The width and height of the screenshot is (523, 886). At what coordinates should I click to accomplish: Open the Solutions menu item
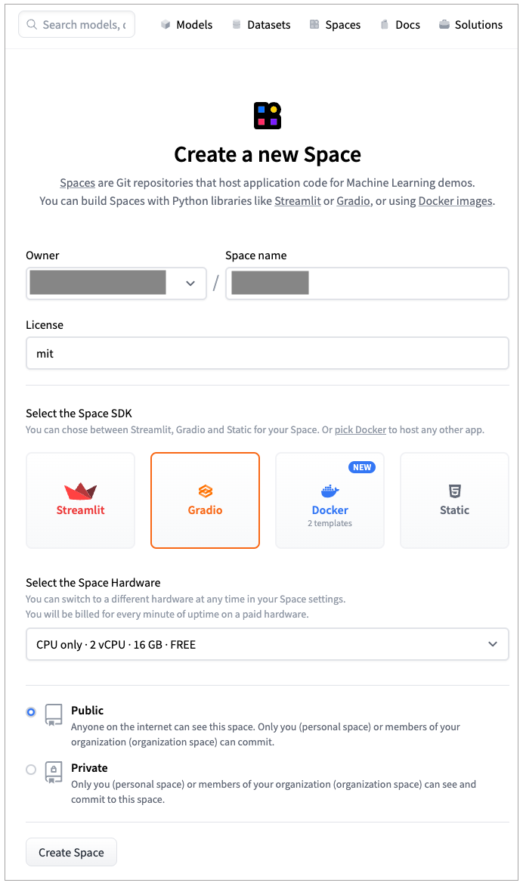pyautogui.click(x=470, y=25)
